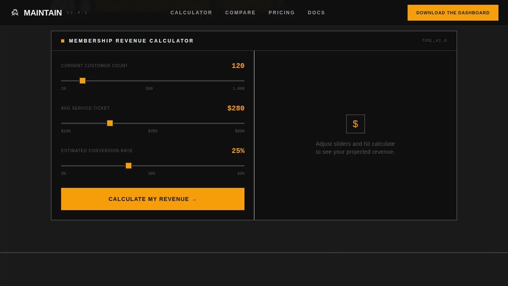
Task: Click the 500 tick label
Action: pyautogui.click(x=149, y=89)
